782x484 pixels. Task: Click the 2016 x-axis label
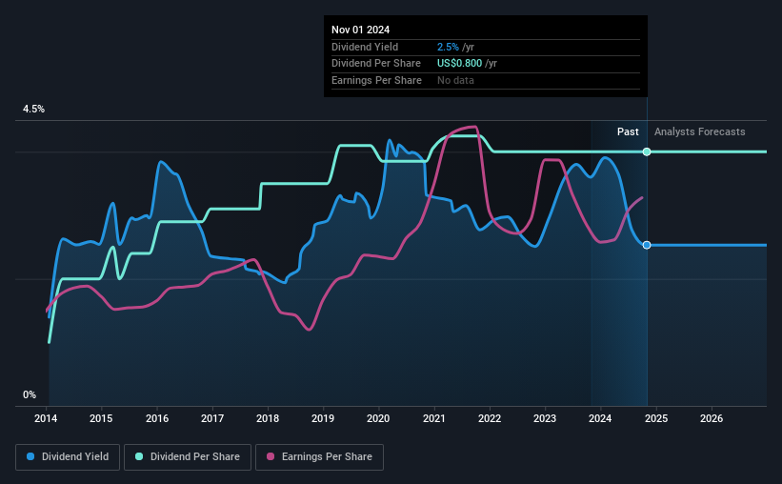click(157, 418)
